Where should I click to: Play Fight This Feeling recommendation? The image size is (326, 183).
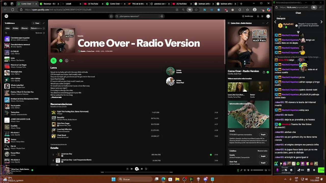53,112
